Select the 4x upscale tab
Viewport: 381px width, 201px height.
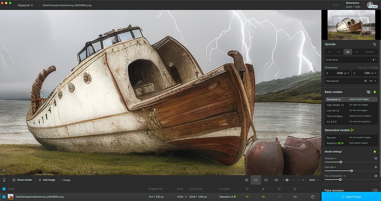pos(348,52)
